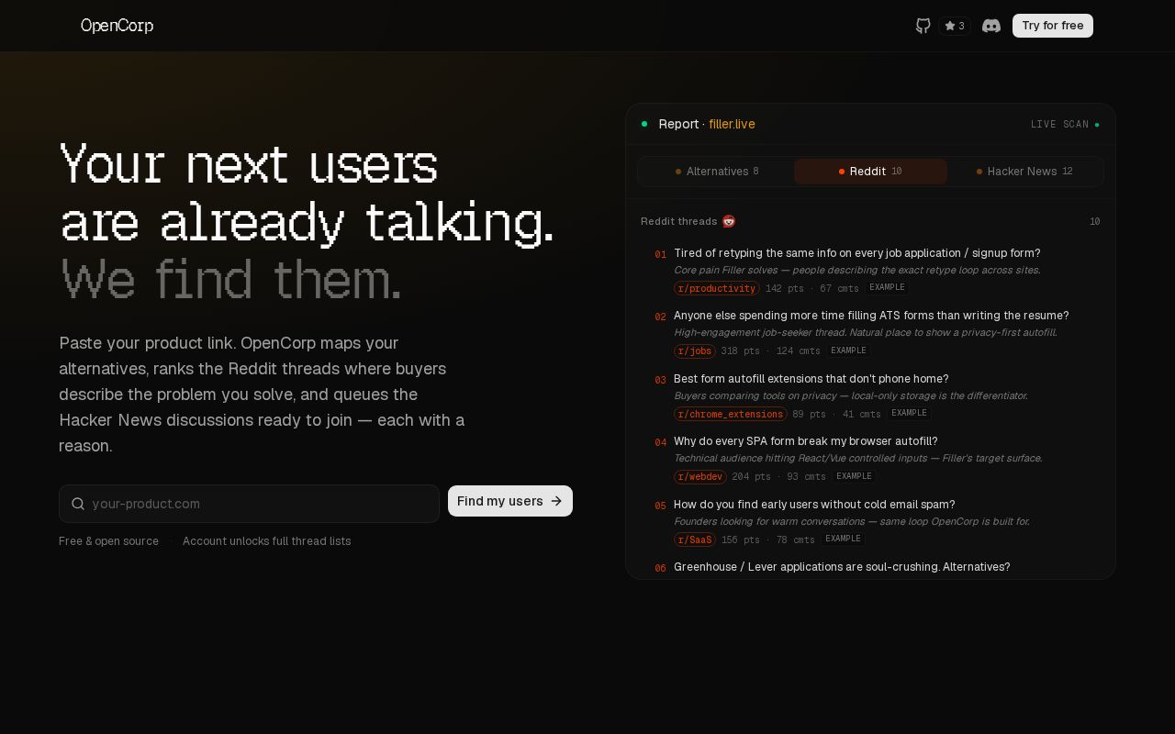
Task: Click the "142 pts" score text
Action: tap(785, 288)
